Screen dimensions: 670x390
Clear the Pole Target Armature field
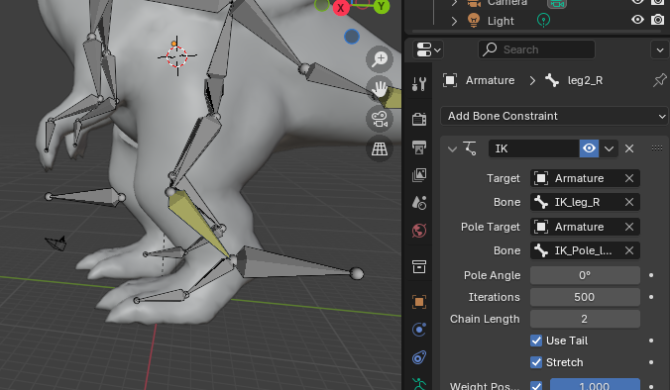[x=629, y=227]
